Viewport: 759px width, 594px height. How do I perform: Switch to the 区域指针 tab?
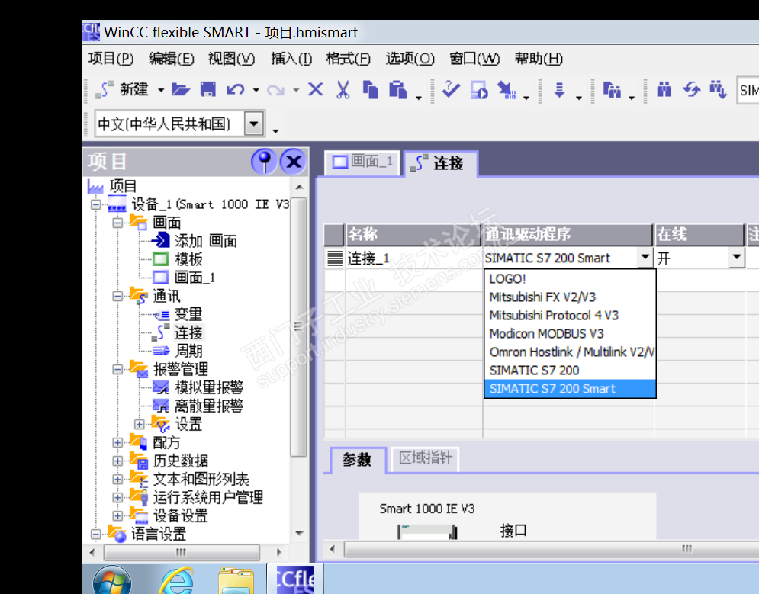[425, 458]
